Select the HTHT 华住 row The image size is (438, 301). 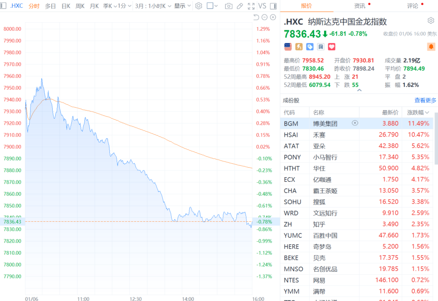point(357,168)
